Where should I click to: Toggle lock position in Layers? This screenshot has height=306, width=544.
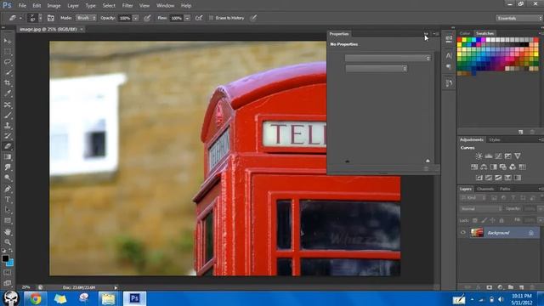coord(493,220)
